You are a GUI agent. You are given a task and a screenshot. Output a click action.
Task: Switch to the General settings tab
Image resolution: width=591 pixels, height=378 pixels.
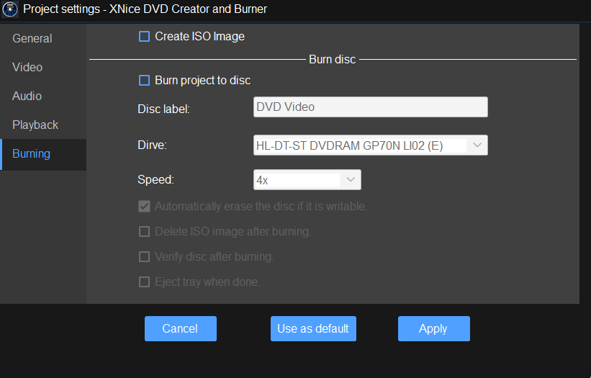coord(32,38)
